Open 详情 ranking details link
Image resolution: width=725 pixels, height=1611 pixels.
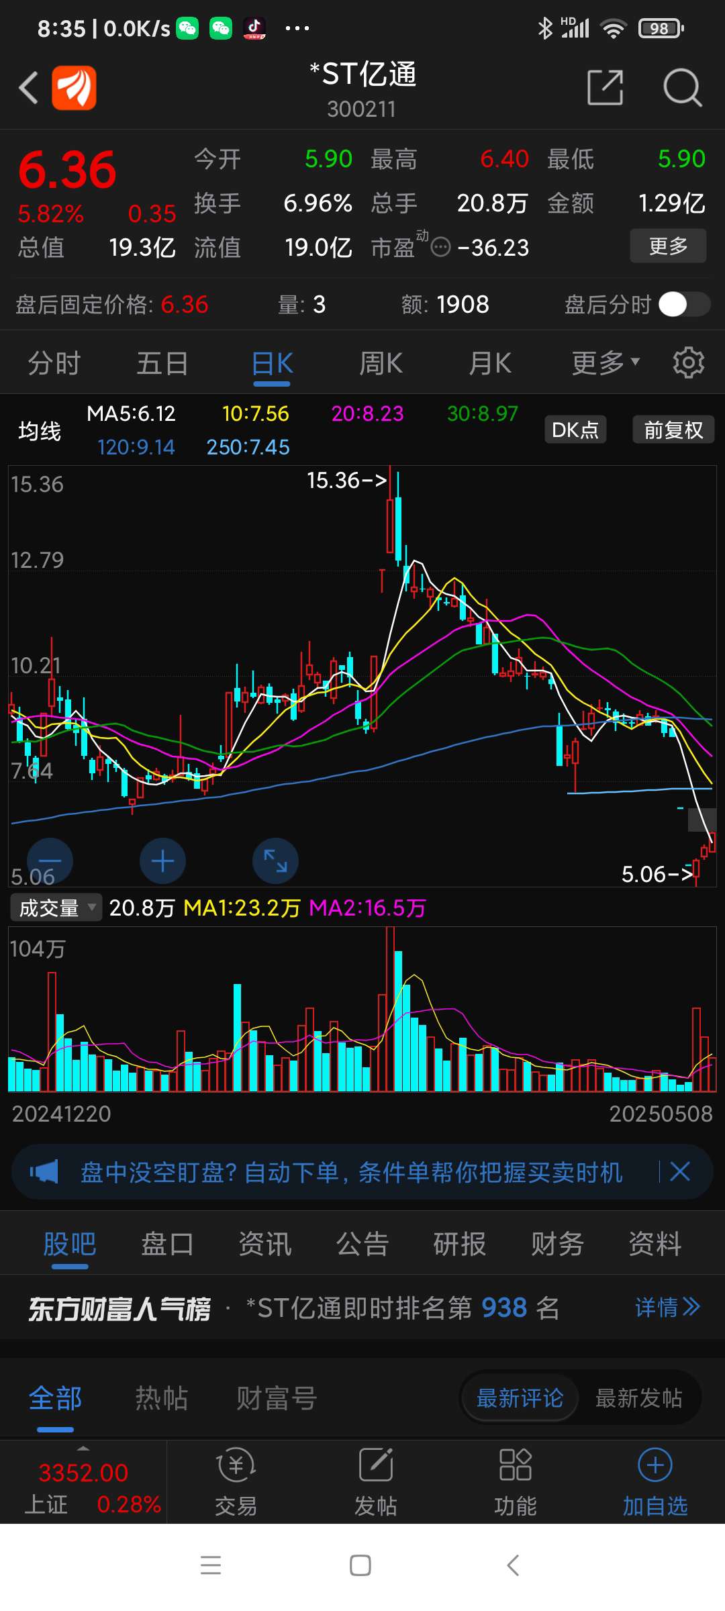point(667,1307)
